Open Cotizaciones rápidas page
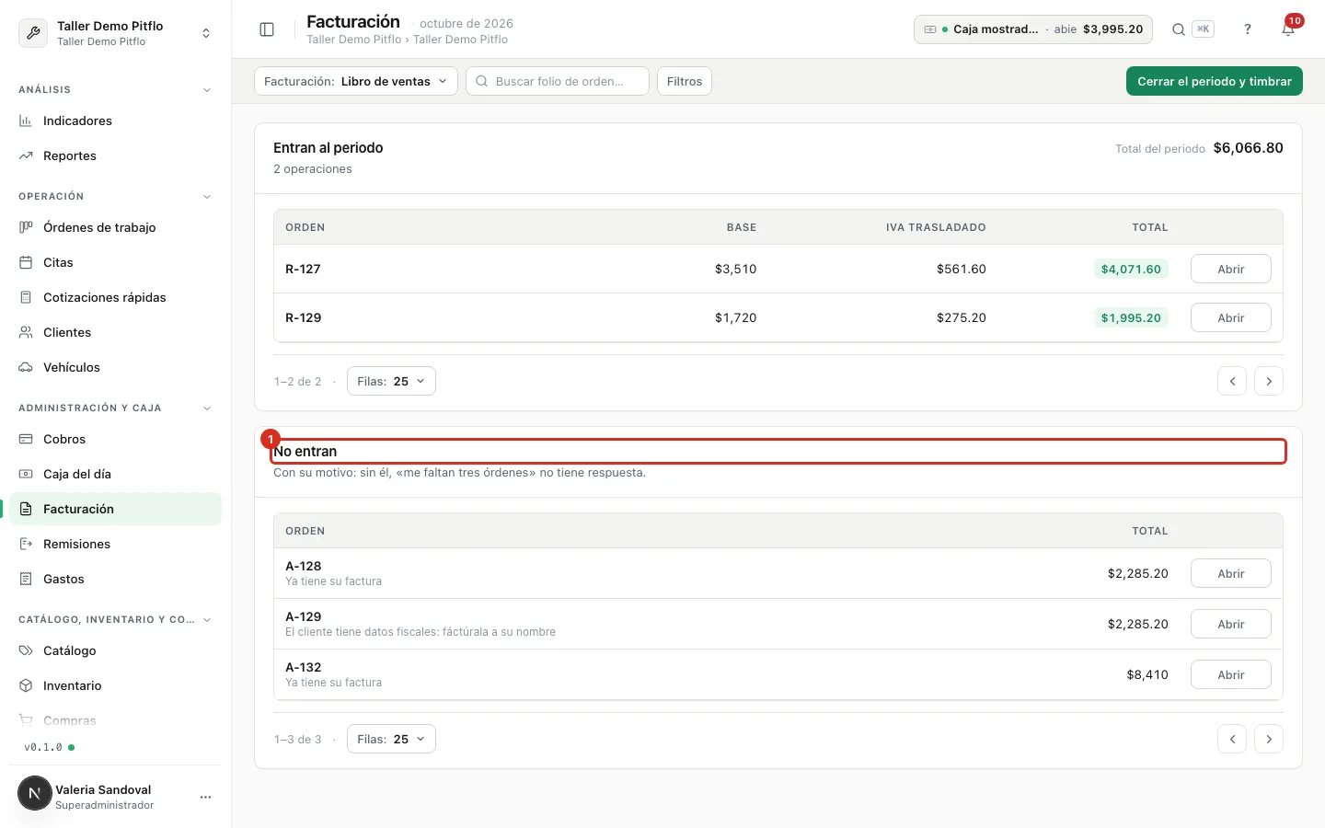 click(x=115, y=297)
